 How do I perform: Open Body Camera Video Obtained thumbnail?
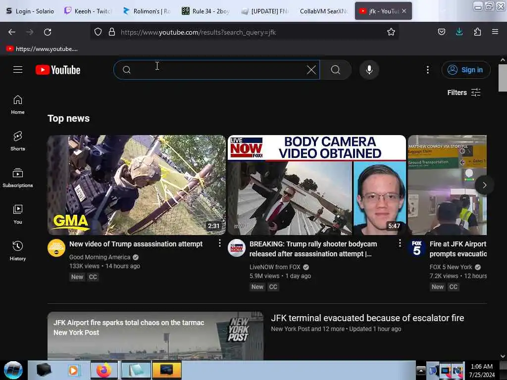(317, 185)
